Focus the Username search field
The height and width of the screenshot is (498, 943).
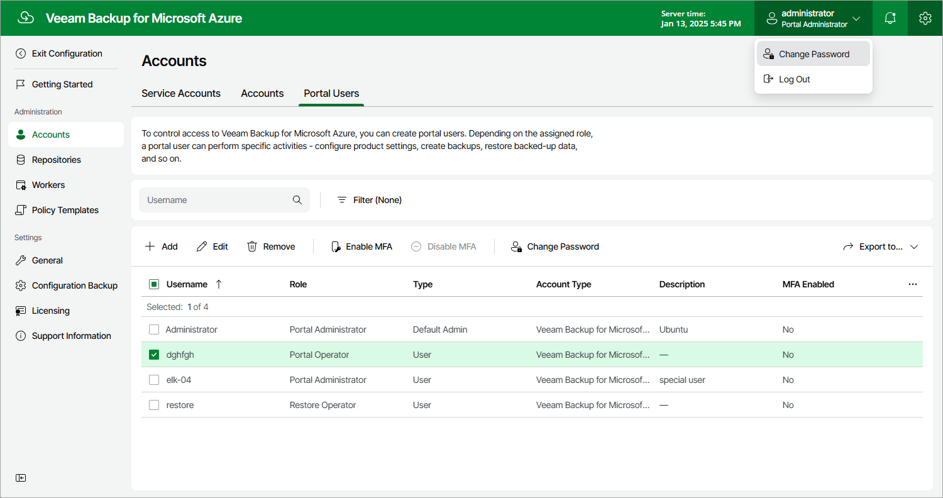224,200
